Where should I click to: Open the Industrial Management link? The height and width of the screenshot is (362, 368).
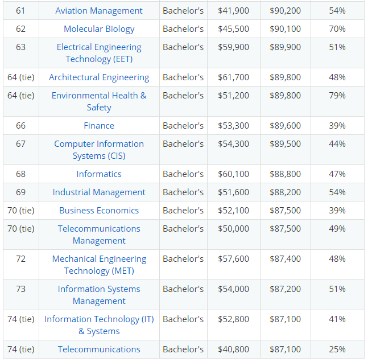point(99,192)
